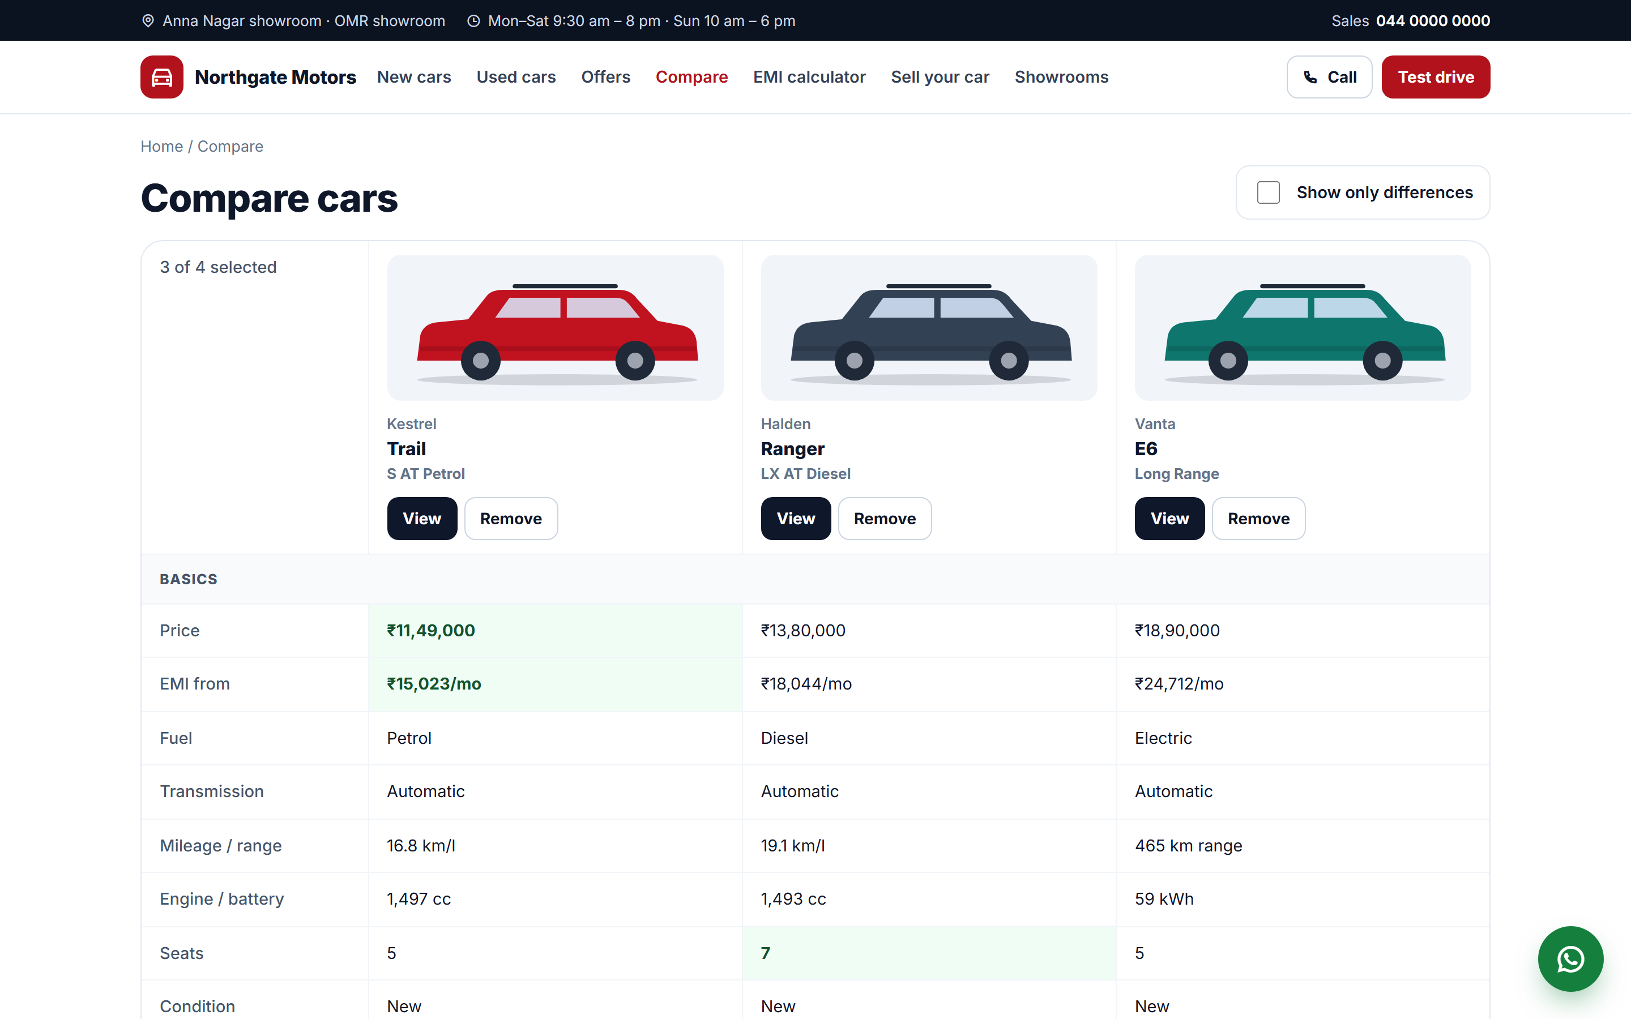Open WhatsApp chat floating button
The height and width of the screenshot is (1019, 1631).
click(1570, 958)
